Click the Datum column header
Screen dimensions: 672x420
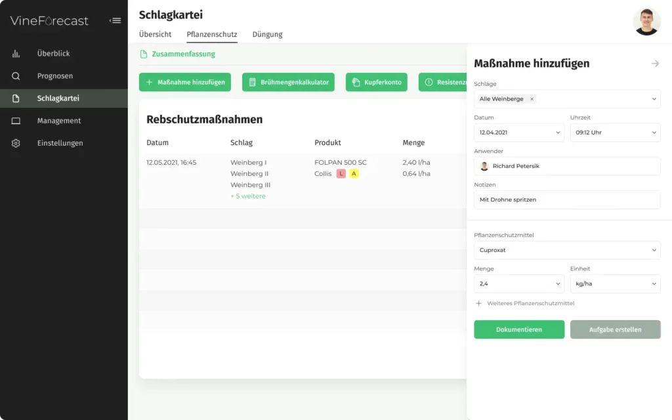pyautogui.click(x=157, y=142)
